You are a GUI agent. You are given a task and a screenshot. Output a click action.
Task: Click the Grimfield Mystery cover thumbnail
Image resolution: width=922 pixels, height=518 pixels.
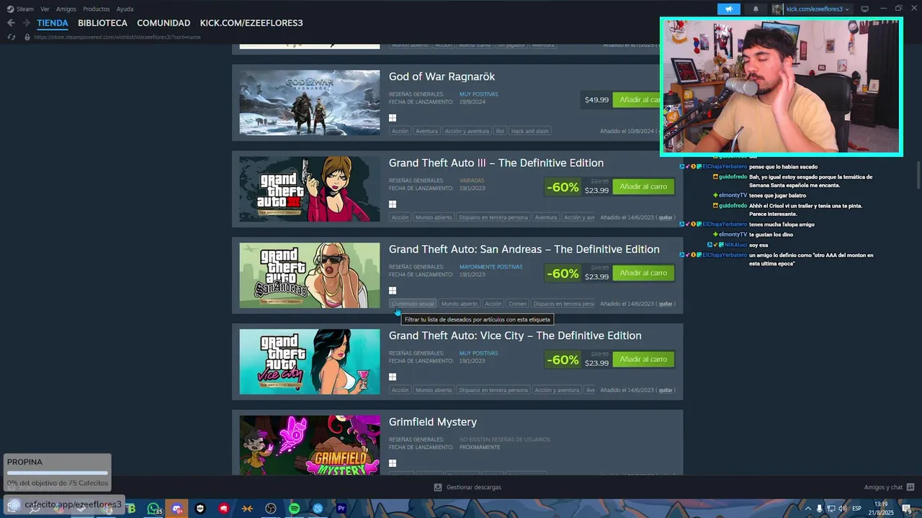[310, 445]
